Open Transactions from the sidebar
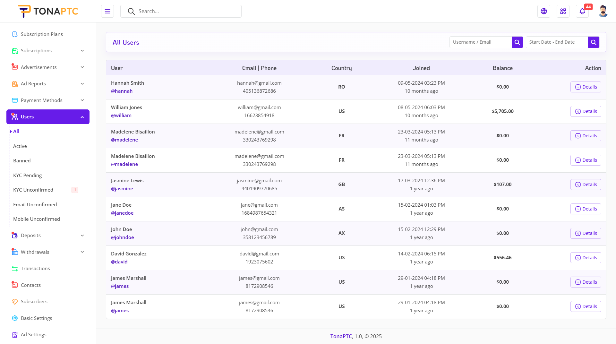Viewport: 616px width, 344px height. click(x=35, y=268)
